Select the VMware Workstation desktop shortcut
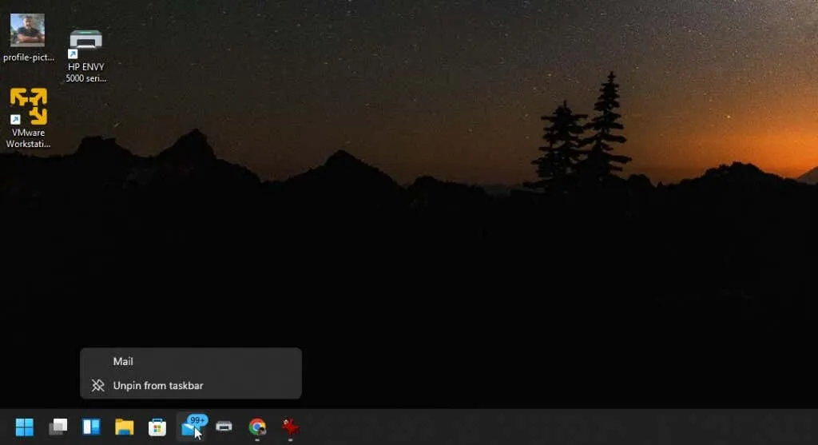818x445 pixels. pos(28,106)
